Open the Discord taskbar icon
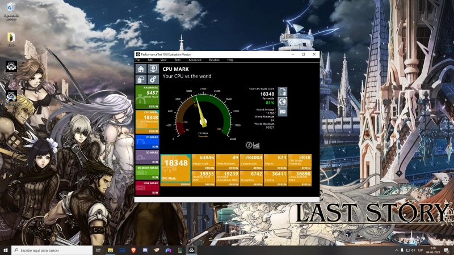 click(145, 250)
